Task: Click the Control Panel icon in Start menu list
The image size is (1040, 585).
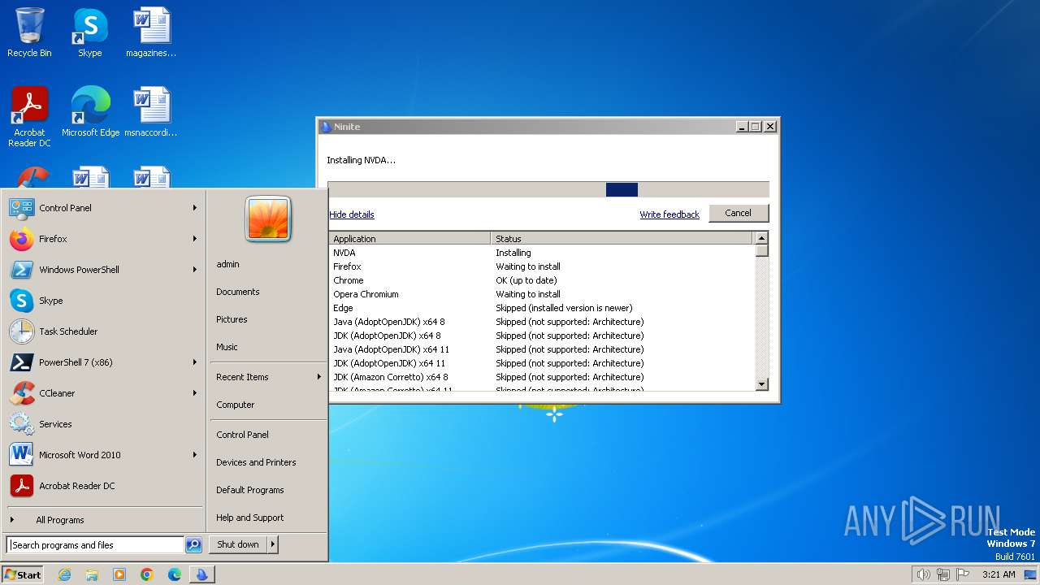Action: [21, 208]
